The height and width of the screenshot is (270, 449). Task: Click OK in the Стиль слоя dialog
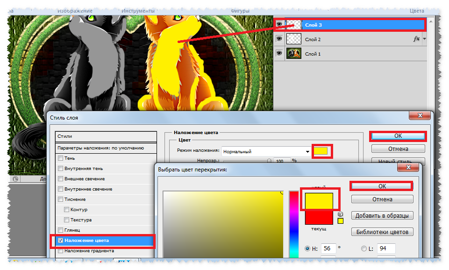(x=398, y=136)
